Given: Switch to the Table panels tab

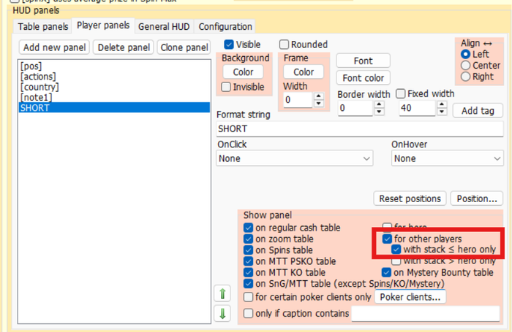Looking at the screenshot, I should (x=44, y=27).
